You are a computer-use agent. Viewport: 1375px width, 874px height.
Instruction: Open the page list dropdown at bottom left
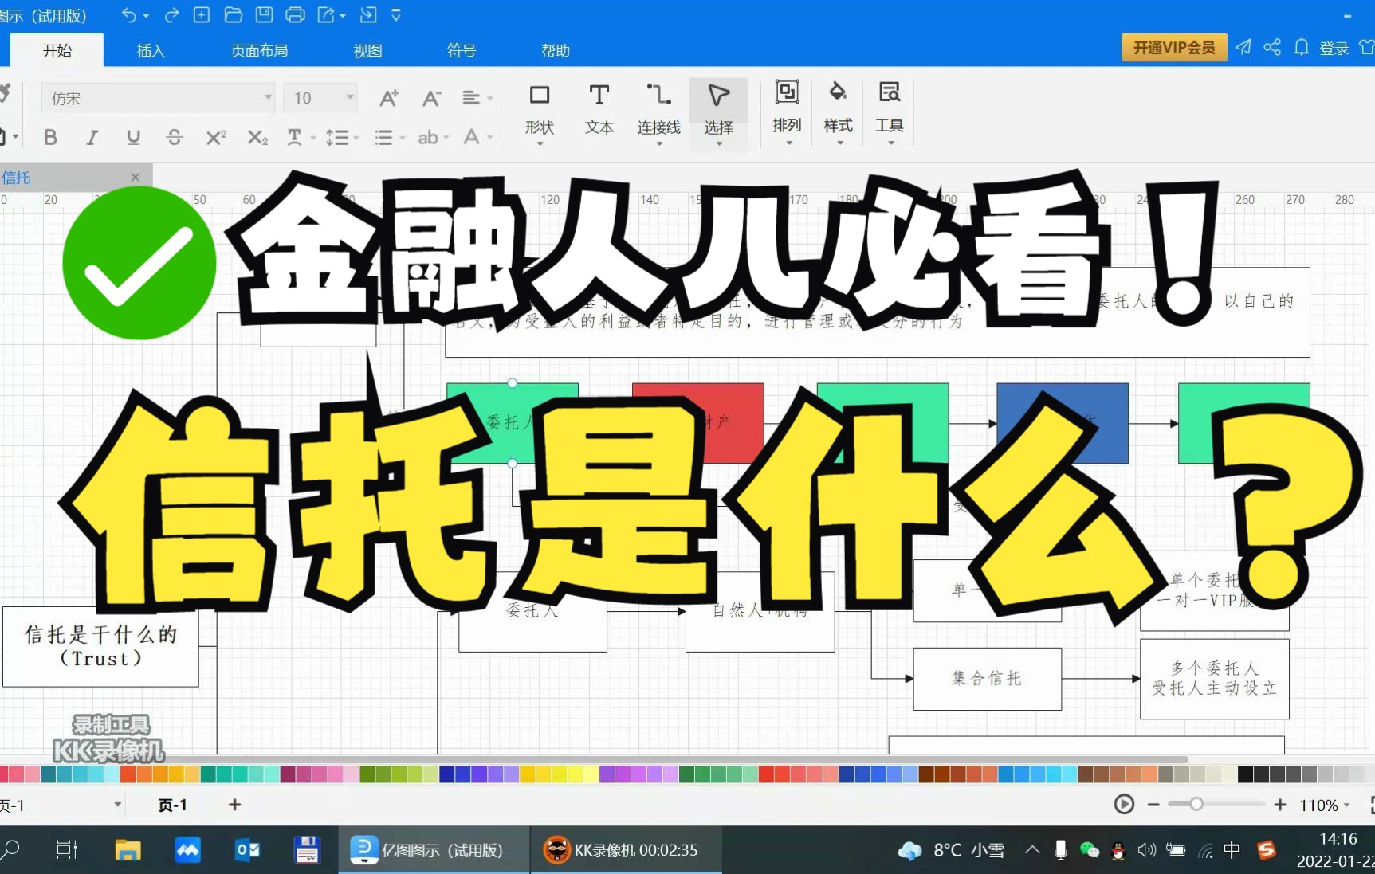pos(117,805)
